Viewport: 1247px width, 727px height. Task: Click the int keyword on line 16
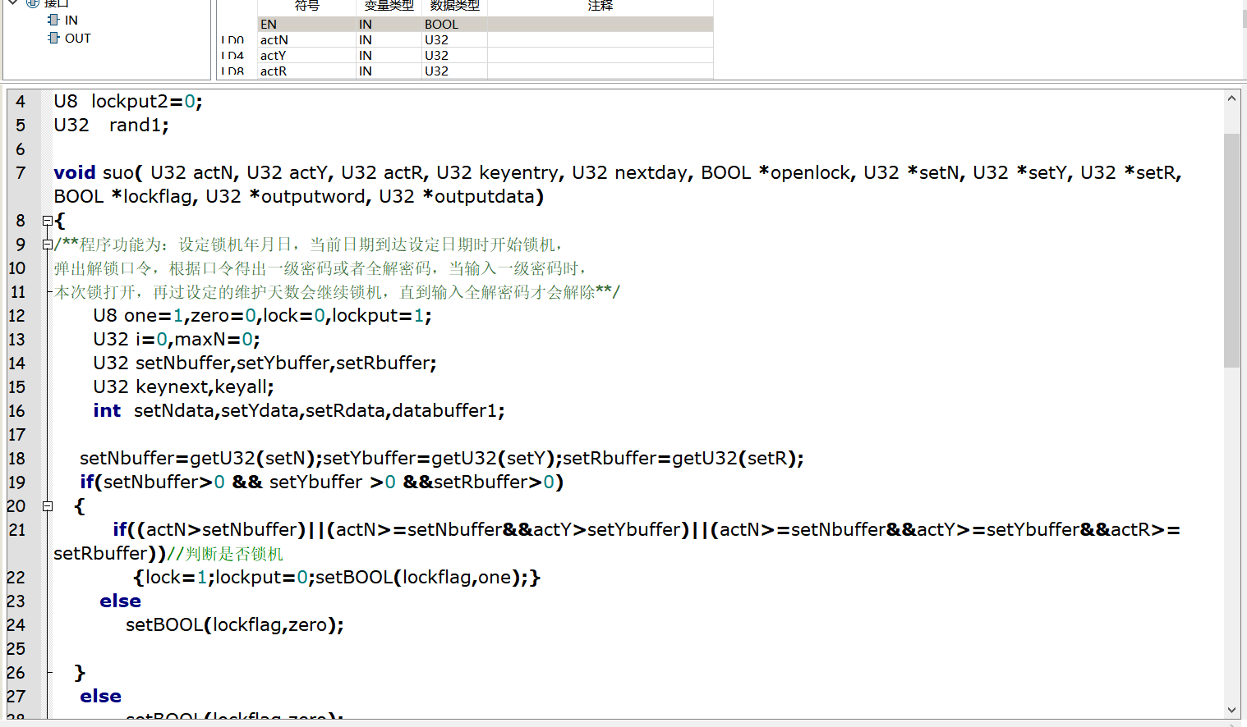pos(107,411)
